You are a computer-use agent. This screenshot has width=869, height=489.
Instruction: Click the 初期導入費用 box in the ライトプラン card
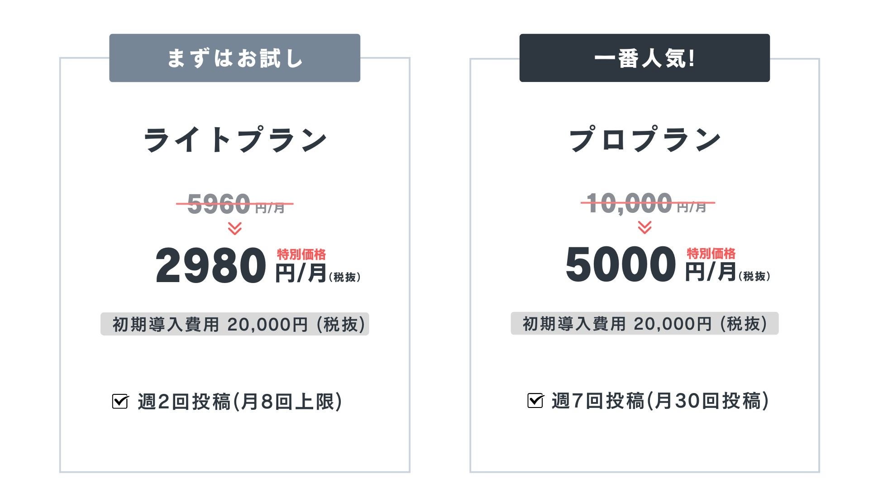(234, 324)
